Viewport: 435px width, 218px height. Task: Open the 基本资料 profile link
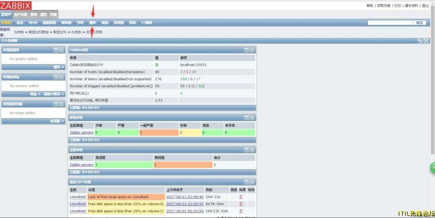(411, 6)
